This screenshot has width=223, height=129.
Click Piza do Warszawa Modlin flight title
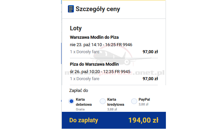[94, 64]
